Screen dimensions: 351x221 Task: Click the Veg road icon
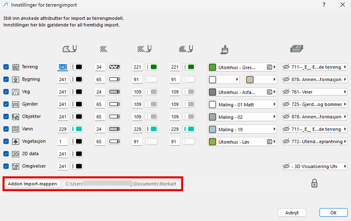coord(16,92)
